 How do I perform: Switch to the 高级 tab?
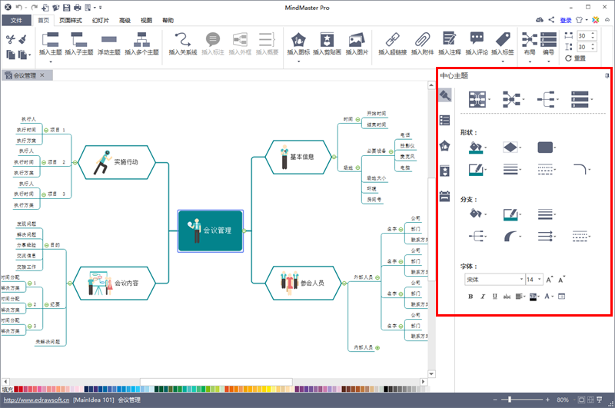coord(125,21)
